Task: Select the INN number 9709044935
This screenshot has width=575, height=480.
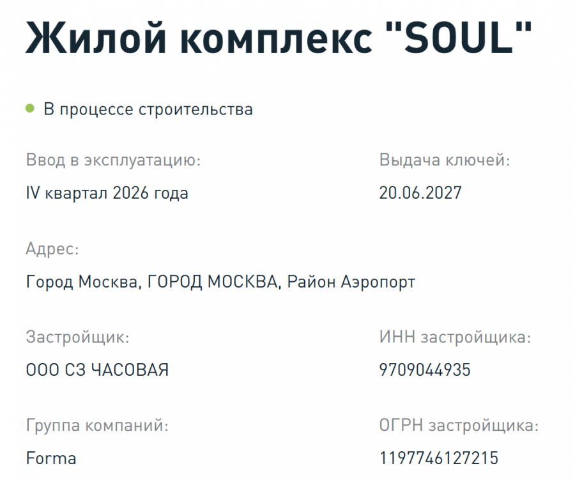Action: click(x=425, y=370)
